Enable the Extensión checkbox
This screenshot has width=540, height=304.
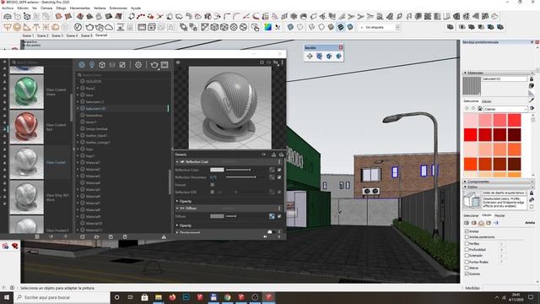click(467, 256)
